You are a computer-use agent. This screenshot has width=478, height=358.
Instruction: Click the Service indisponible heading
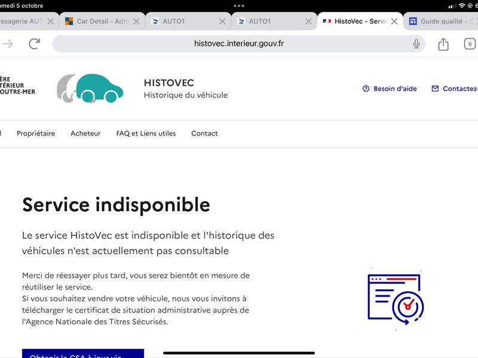(116, 205)
